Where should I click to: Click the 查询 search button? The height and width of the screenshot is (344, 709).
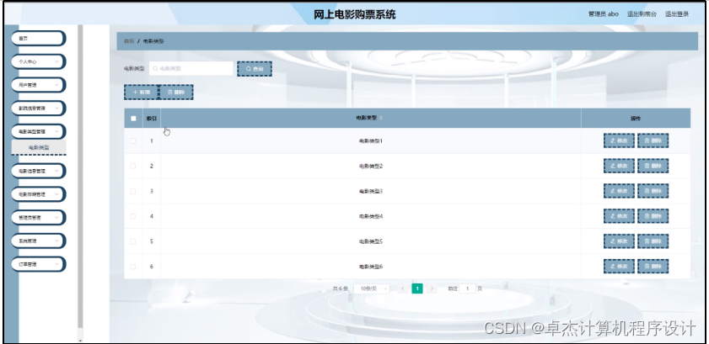pyautogui.click(x=254, y=68)
